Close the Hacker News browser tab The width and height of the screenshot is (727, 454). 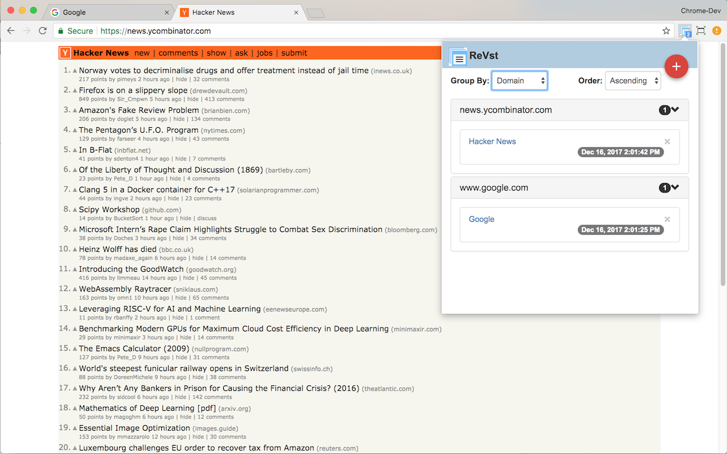(296, 12)
